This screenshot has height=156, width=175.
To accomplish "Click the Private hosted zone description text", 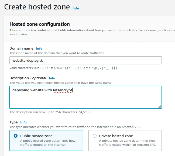I will pos(127,143).
